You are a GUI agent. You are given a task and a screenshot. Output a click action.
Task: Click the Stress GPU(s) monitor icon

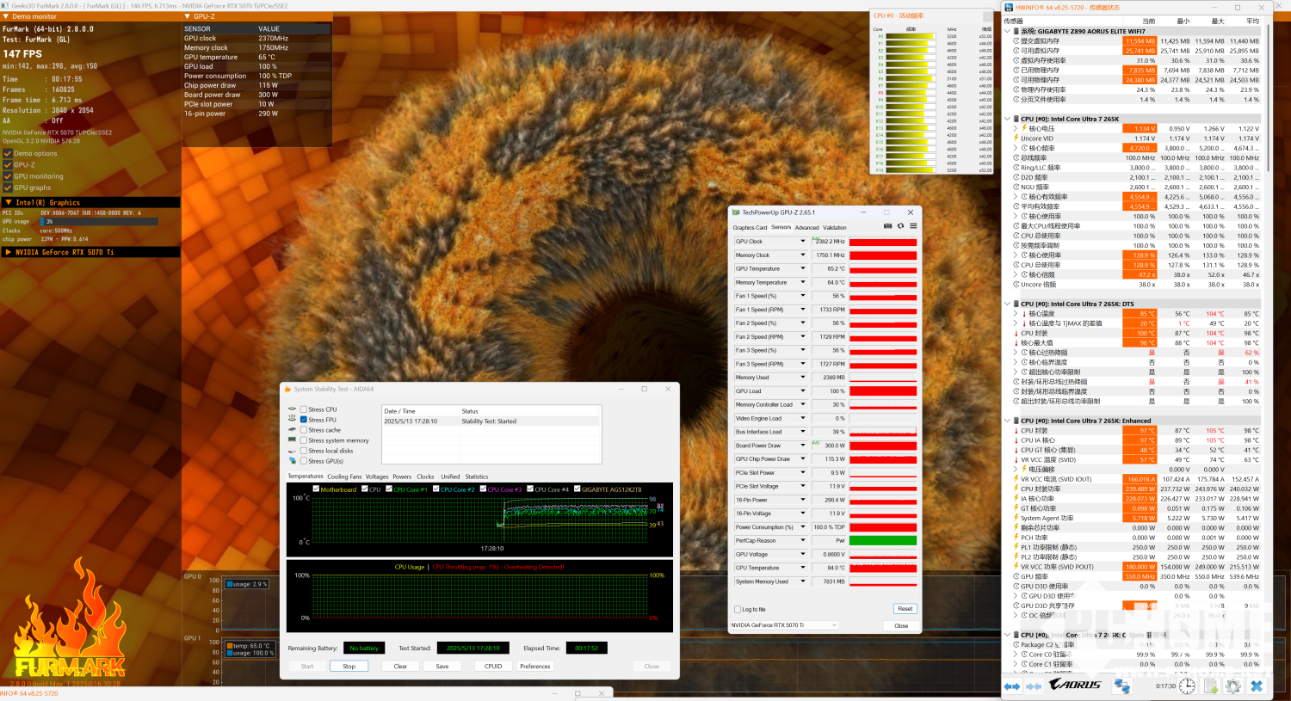point(292,461)
